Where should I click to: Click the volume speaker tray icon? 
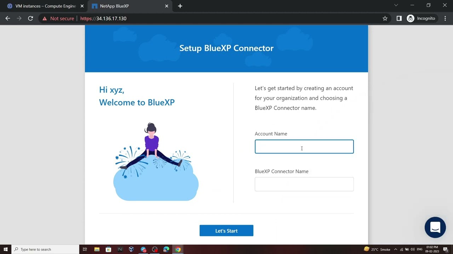click(x=413, y=249)
